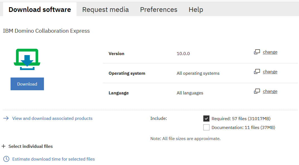The width and height of the screenshot is (299, 165).
Task: Switch to the Request media tab
Action: coord(105,9)
